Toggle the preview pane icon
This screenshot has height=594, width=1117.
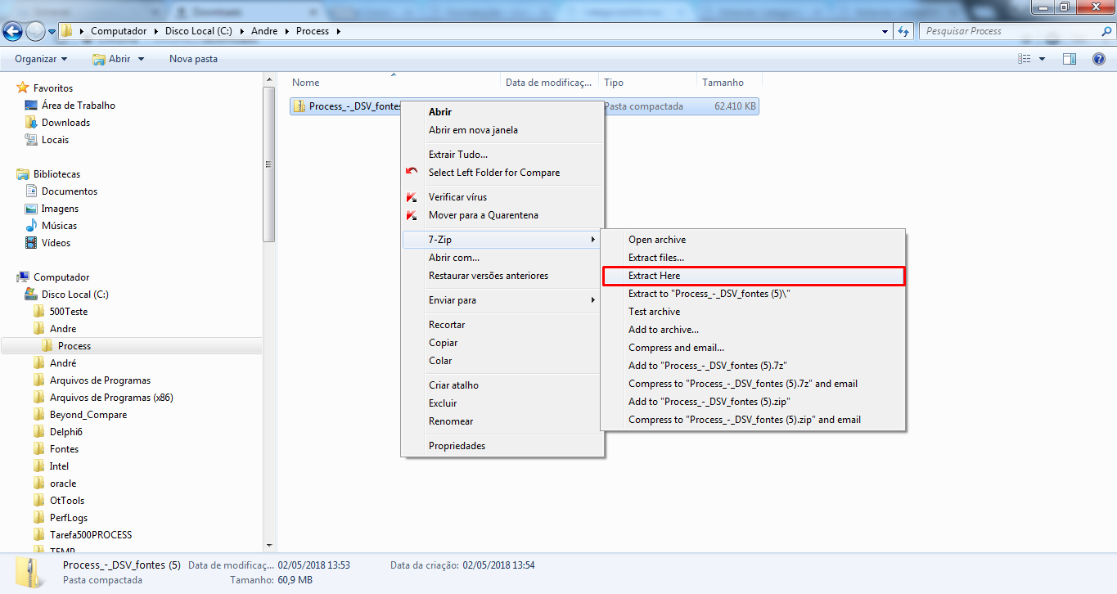click(1070, 59)
